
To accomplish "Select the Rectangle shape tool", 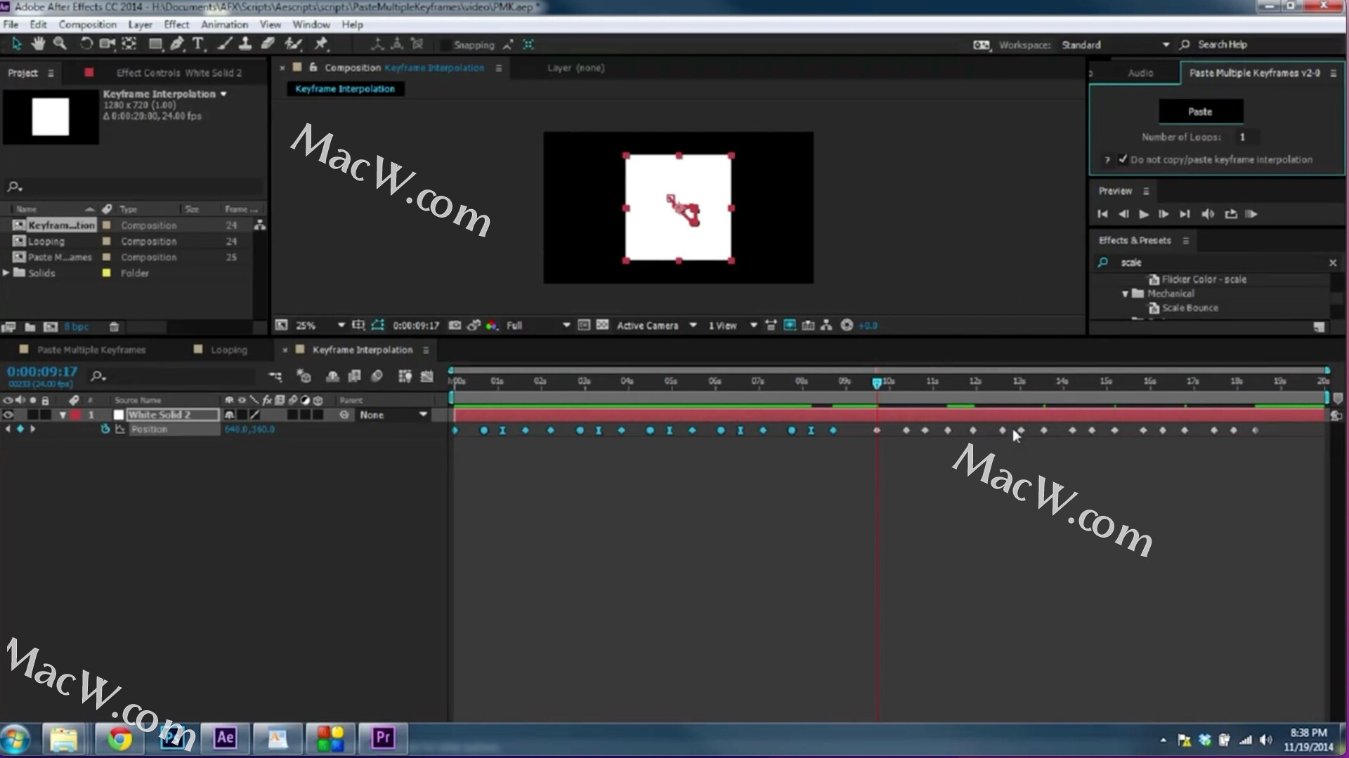I will 155,44.
